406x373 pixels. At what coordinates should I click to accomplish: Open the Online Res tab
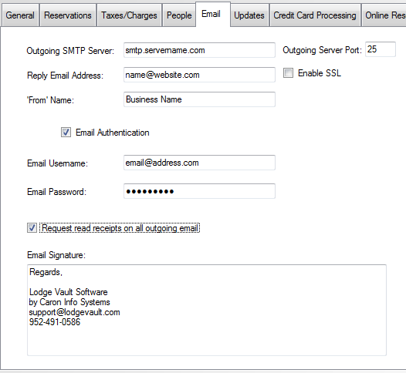point(384,15)
